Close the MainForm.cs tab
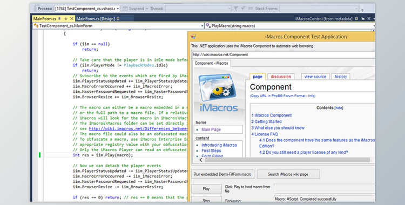The image size is (405, 205). coord(72,18)
